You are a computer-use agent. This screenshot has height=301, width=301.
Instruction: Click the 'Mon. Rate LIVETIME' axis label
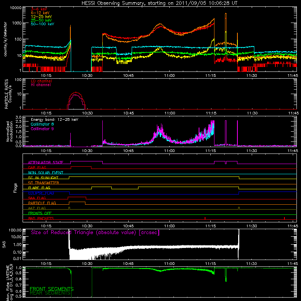click(x=8, y=283)
